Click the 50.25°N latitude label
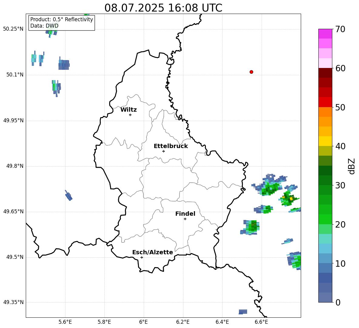Image resolution: width=359 pixels, height=328 pixels. 13,29
